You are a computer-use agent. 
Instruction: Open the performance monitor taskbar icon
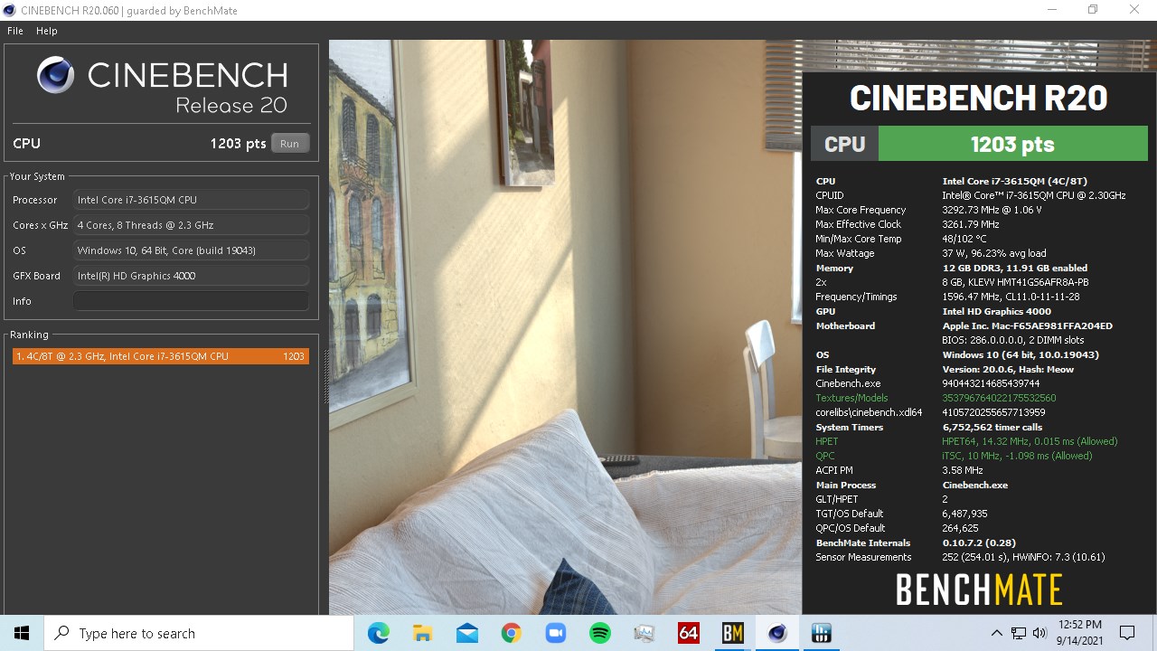coord(644,633)
